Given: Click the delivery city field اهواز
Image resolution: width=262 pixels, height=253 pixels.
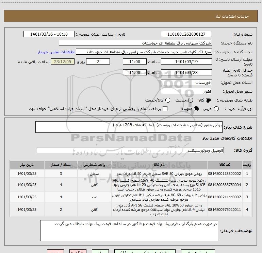Looking at the screenshot, I should pos(186,91).
